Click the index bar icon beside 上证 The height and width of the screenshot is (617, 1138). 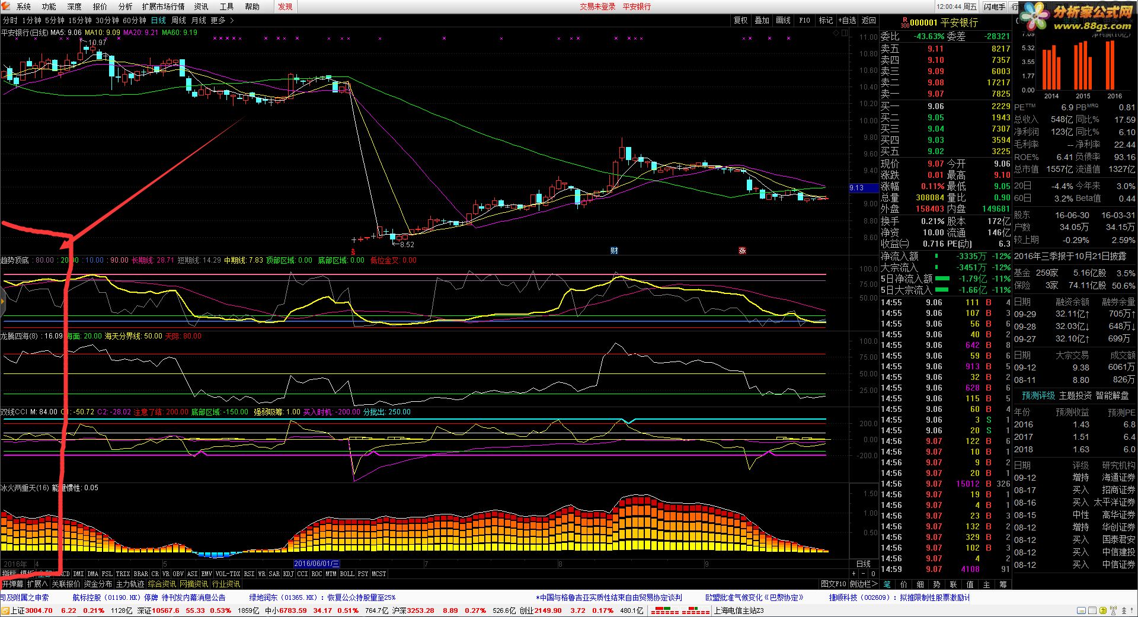5,610
